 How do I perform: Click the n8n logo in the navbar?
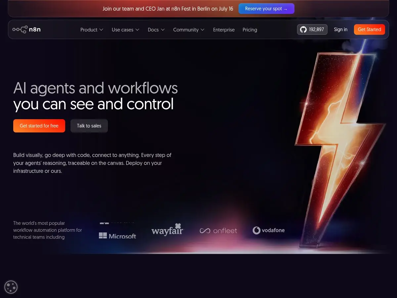tap(26, 29)
